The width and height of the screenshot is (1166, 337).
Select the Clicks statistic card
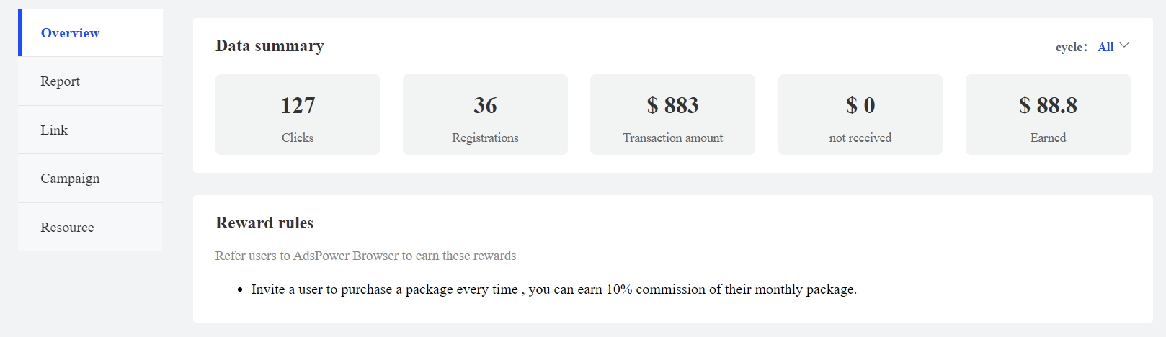[x=298, y=114]
